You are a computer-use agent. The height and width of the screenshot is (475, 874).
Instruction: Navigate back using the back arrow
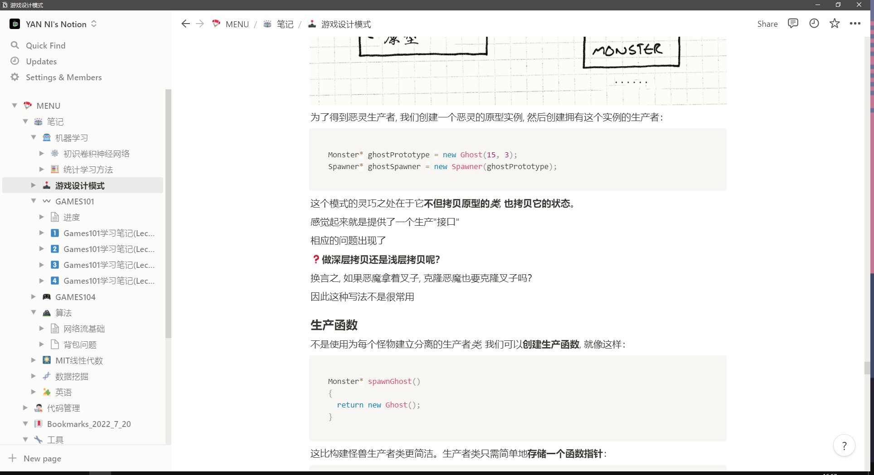tap(185, 24)
